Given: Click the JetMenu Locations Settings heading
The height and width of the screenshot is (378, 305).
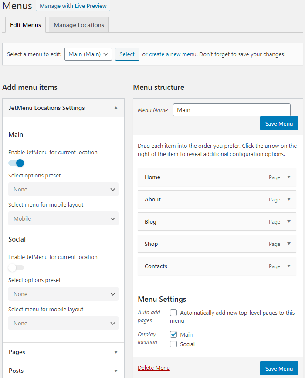Looking at the screenshot, I should [x=47, y=108].
